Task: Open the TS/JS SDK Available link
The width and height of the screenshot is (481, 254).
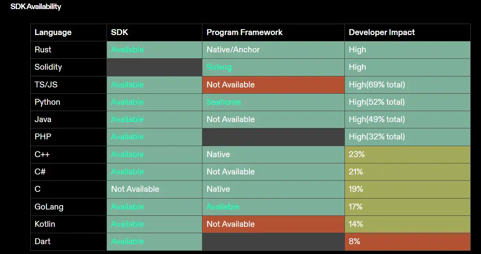Action: (x=127, y=85)
